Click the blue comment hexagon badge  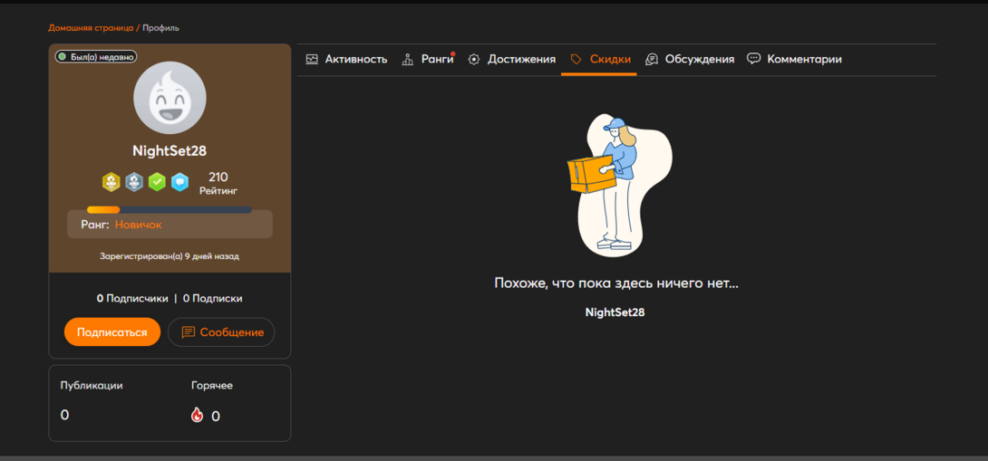pos(180,182)
